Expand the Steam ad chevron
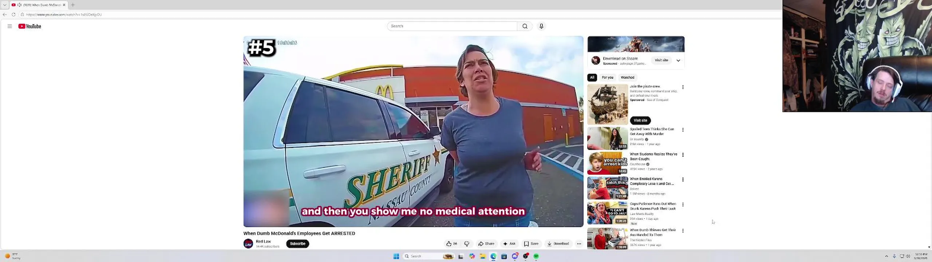This screenshot has height=262, width=932. click(x=678, y=60)
